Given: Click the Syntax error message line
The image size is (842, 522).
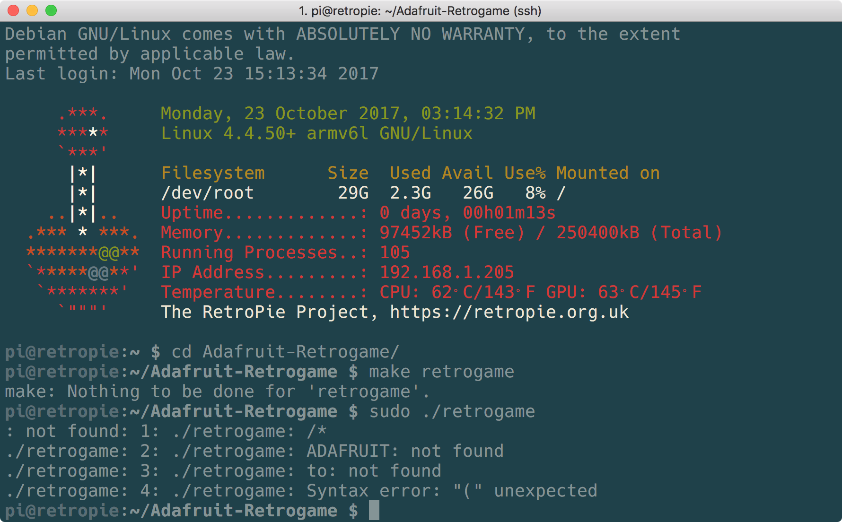Looking at the screenshot, I should coord(301,491).
